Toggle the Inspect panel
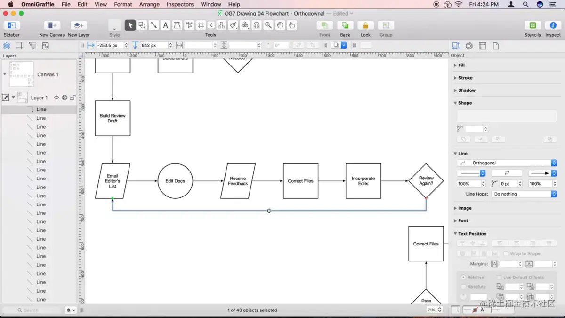 click(553, 25)
